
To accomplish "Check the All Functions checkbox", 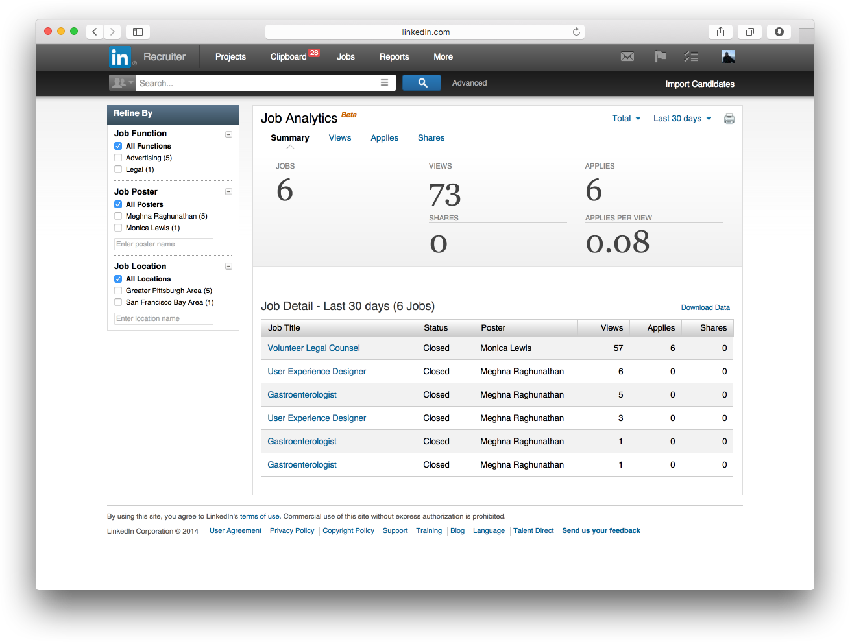I will tap(118, 146).
